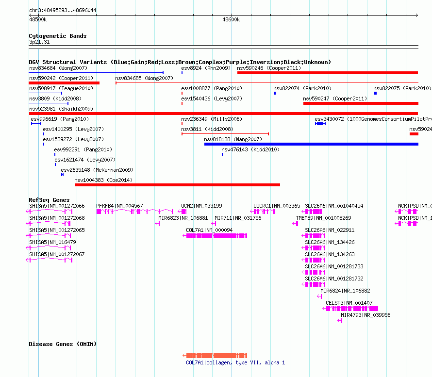Click the esv1621474 (Levy2007) label
The width and height of the screenshot is (432, 377).
click(x=85, y=160)
